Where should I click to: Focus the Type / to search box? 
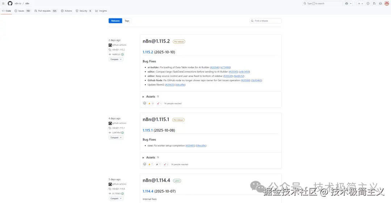pyautogui.click(x=323, y=4)
